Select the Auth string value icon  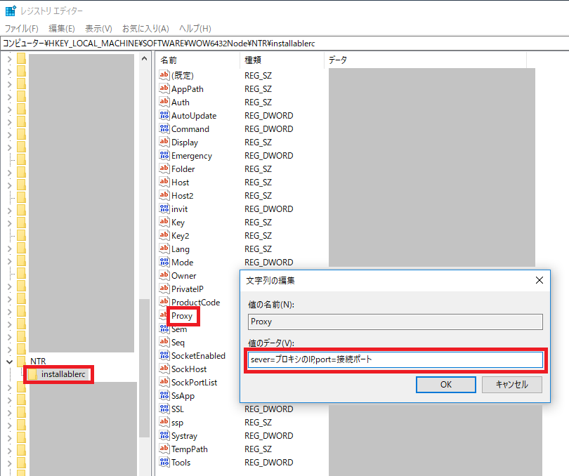(x=164, y=102)
